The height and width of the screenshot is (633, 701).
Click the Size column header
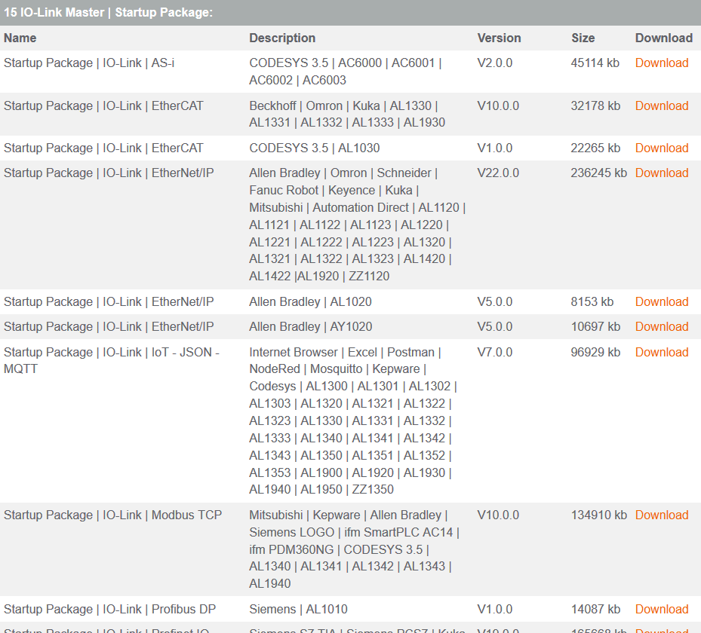tap(583, 38)
